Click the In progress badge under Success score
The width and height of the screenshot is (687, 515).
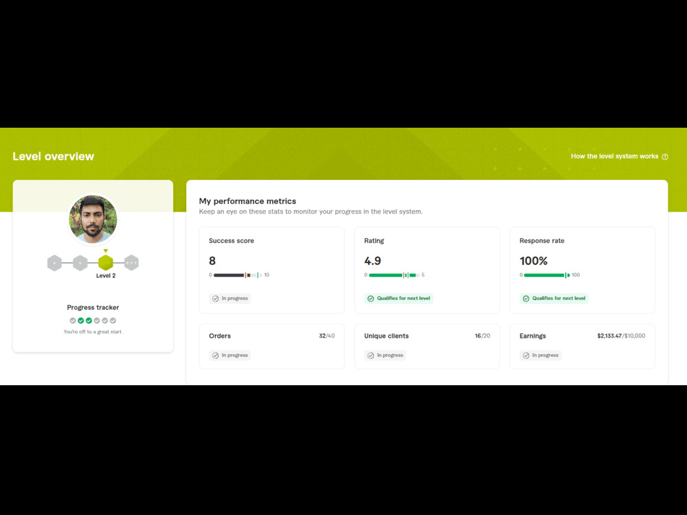230,298
